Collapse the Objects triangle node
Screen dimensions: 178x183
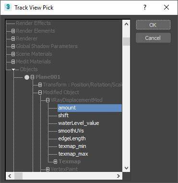(x=13, y=70)
